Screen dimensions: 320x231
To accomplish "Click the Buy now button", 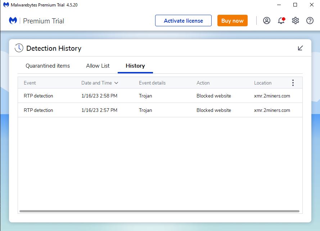I will coord(233,21).
